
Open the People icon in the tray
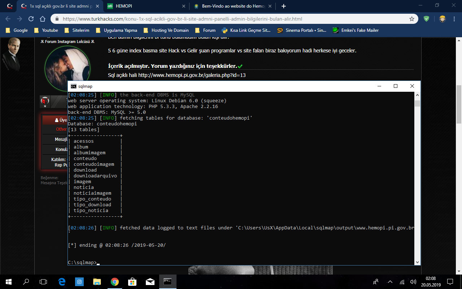(x=376, y=281)
